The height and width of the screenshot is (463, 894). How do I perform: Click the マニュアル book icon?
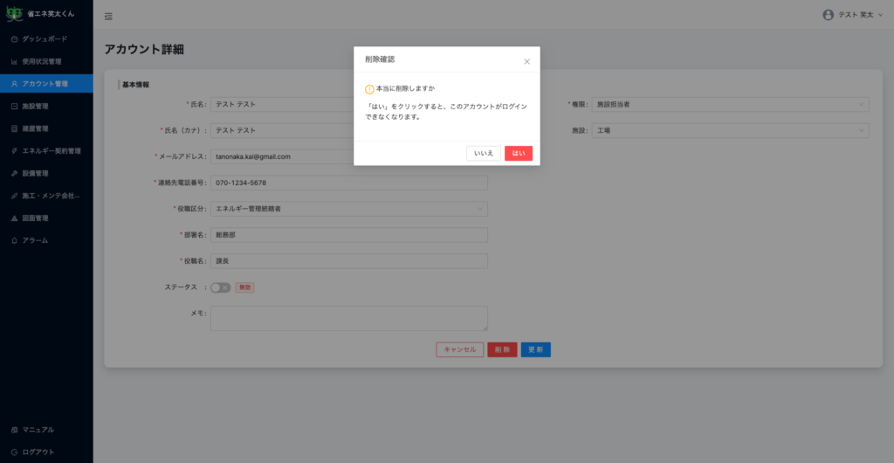[x=14, y=430]
